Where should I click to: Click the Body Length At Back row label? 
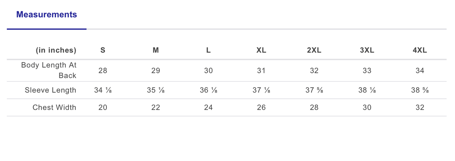pyautogui.click(x=49, y=70)
